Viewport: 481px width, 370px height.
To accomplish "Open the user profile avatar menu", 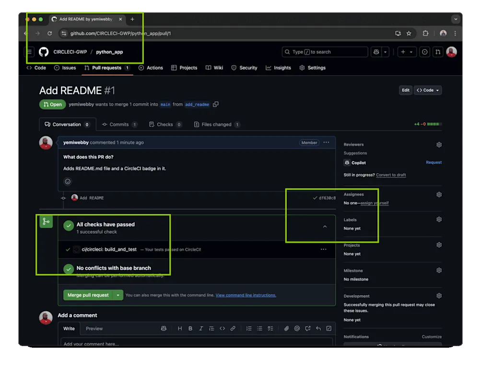I will click(x=452, y=52).
